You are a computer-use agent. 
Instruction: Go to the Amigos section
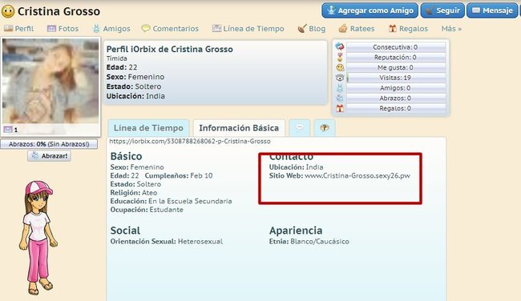111,29
